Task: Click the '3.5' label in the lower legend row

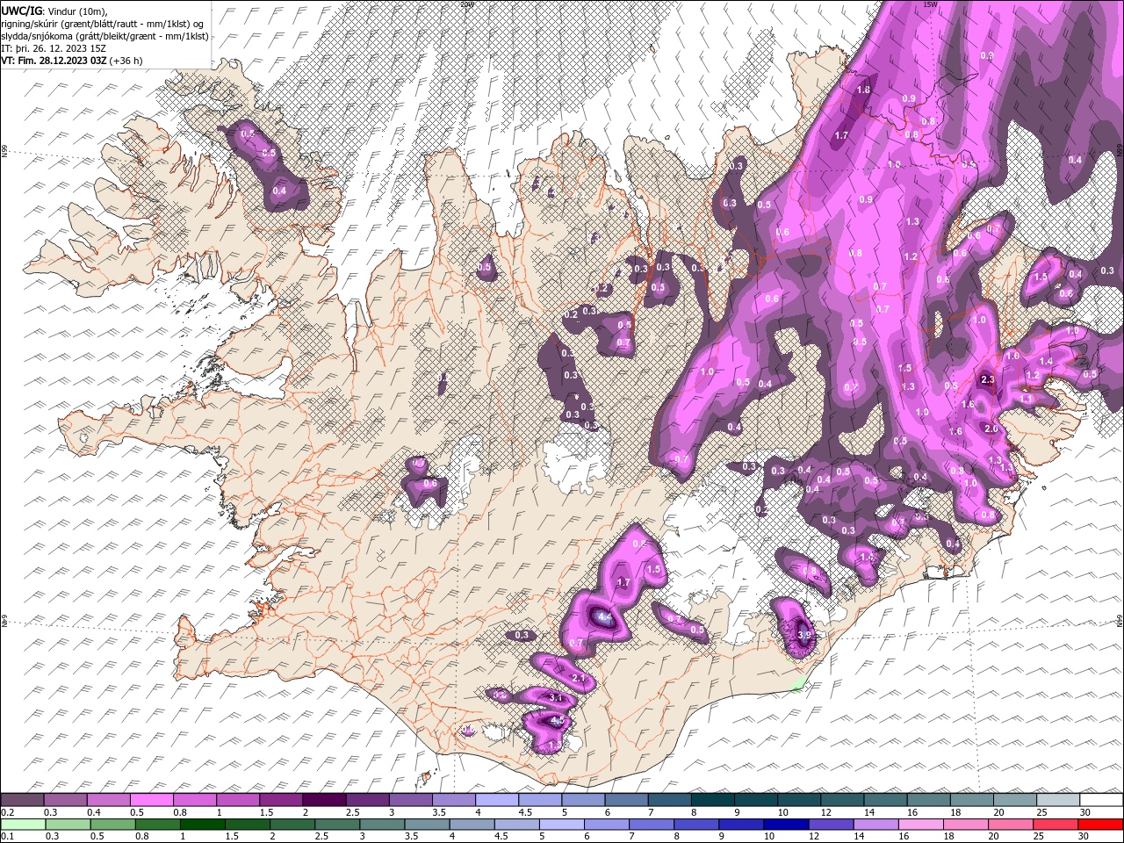Action: tap(411, 836)
